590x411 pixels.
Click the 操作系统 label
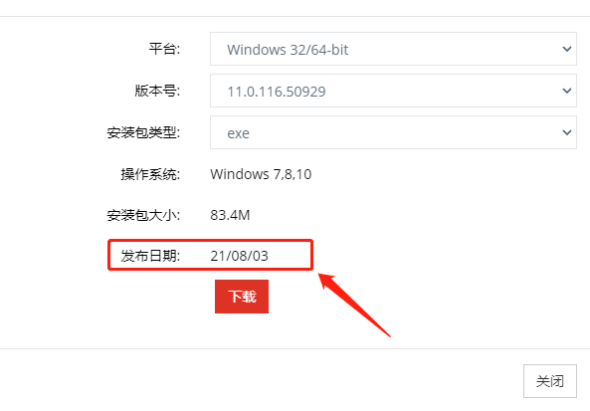[x=150, y=174]
